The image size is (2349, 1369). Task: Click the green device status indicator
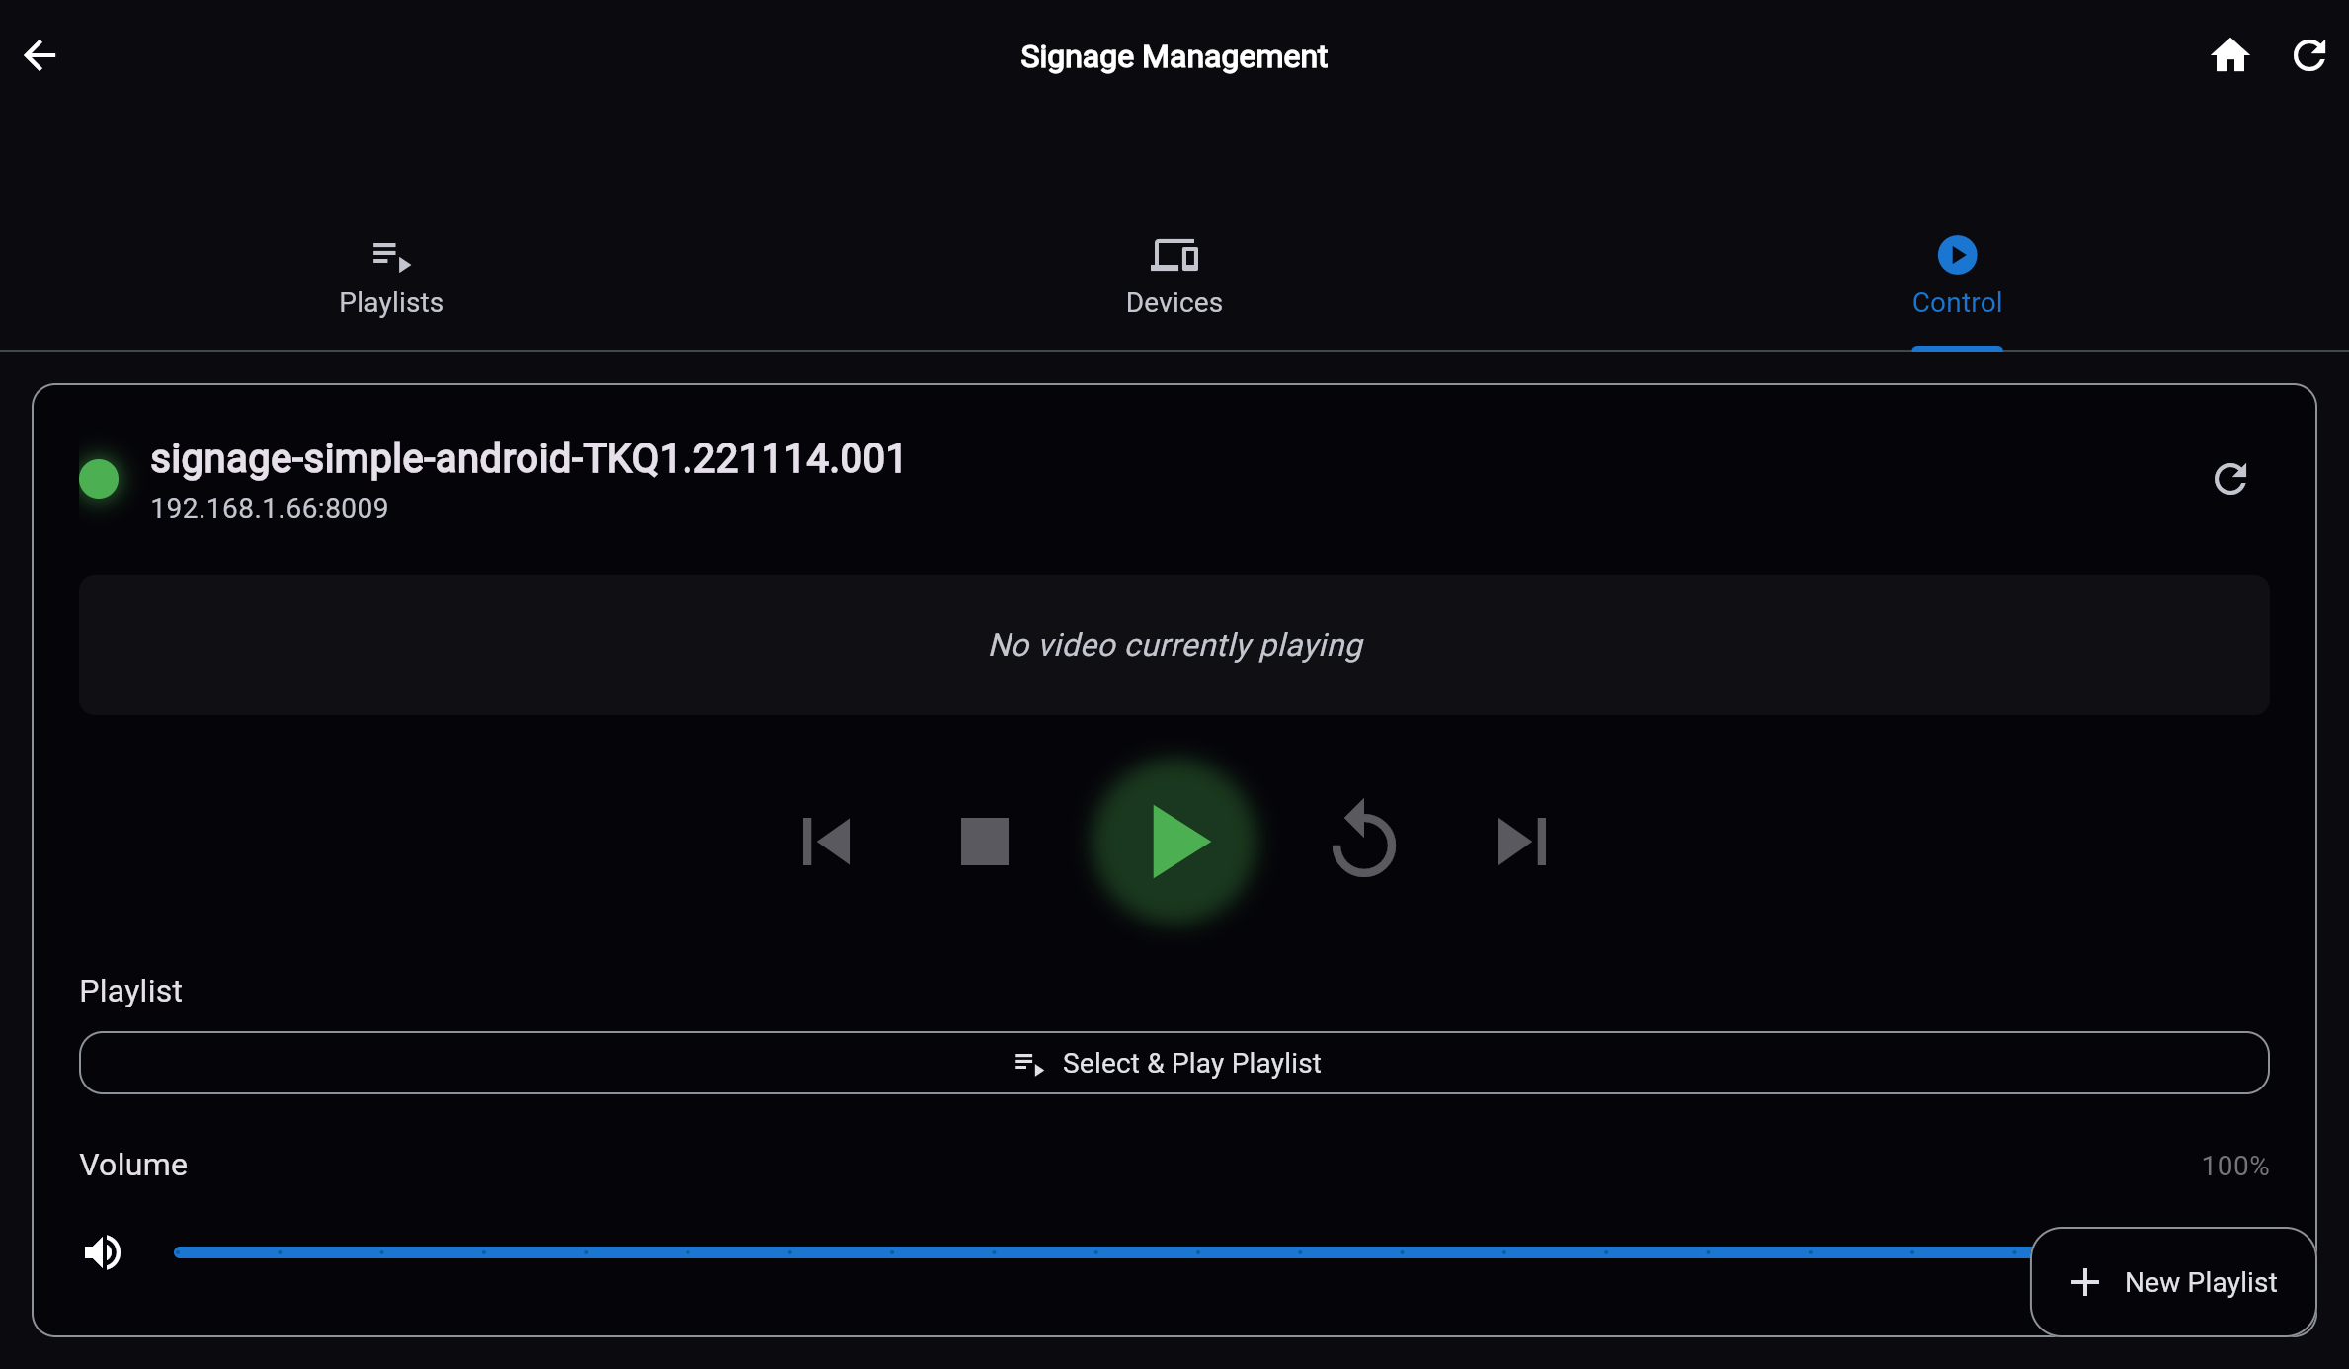tap(99, 479)
